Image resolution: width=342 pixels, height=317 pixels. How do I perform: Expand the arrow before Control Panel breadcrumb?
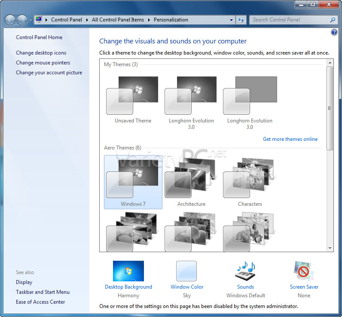click(x=46, y=20)
